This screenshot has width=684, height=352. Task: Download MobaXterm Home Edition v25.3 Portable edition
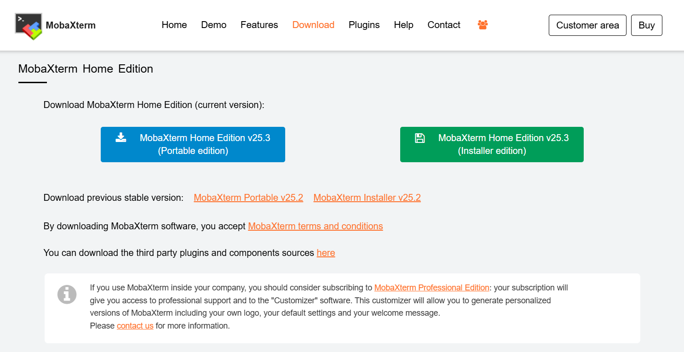[193, 144]
